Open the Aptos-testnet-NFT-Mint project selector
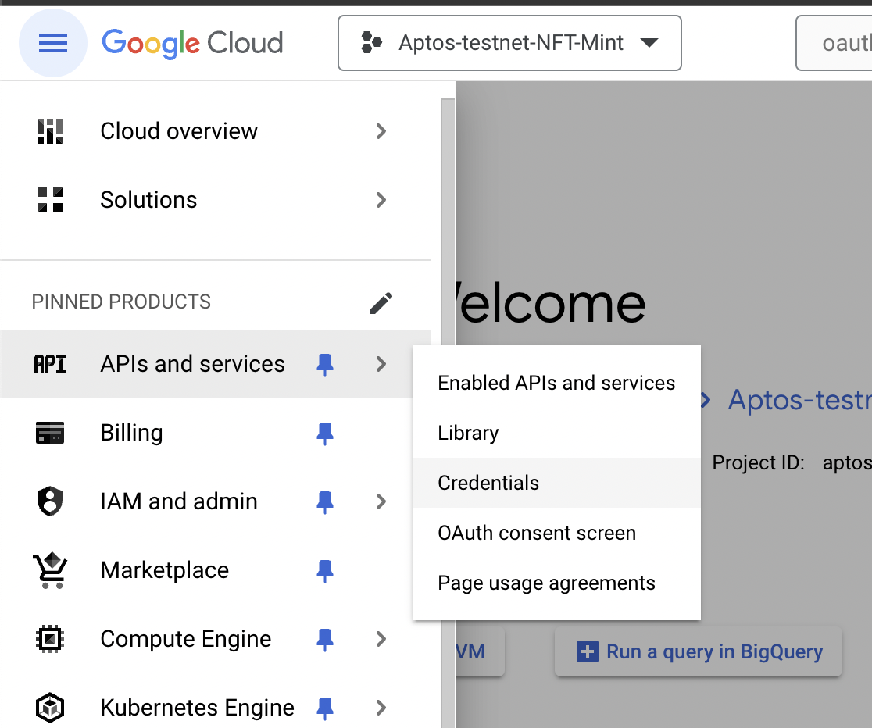This screenshot has width=872, height=728. coord(509,43)
